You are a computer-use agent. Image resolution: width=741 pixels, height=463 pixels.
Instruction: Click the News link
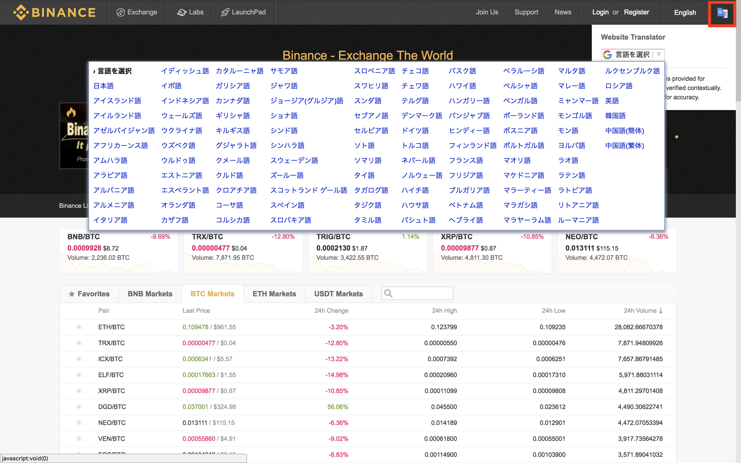563,12
